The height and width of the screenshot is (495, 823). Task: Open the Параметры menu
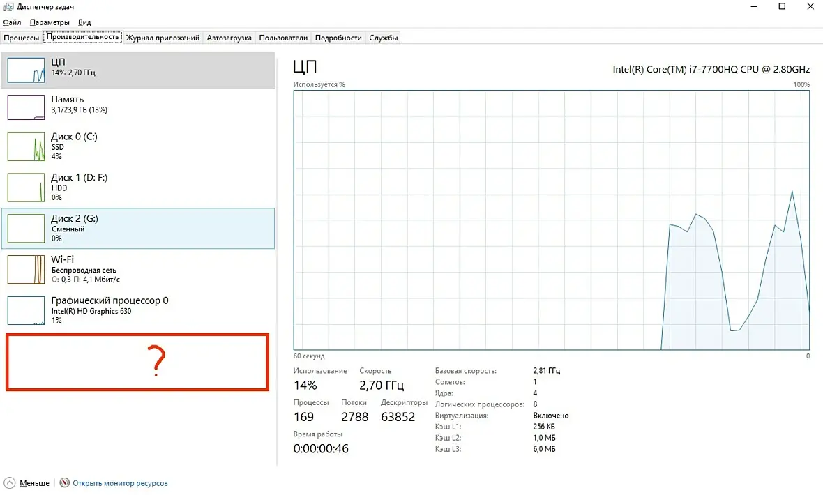coord(50,22)
